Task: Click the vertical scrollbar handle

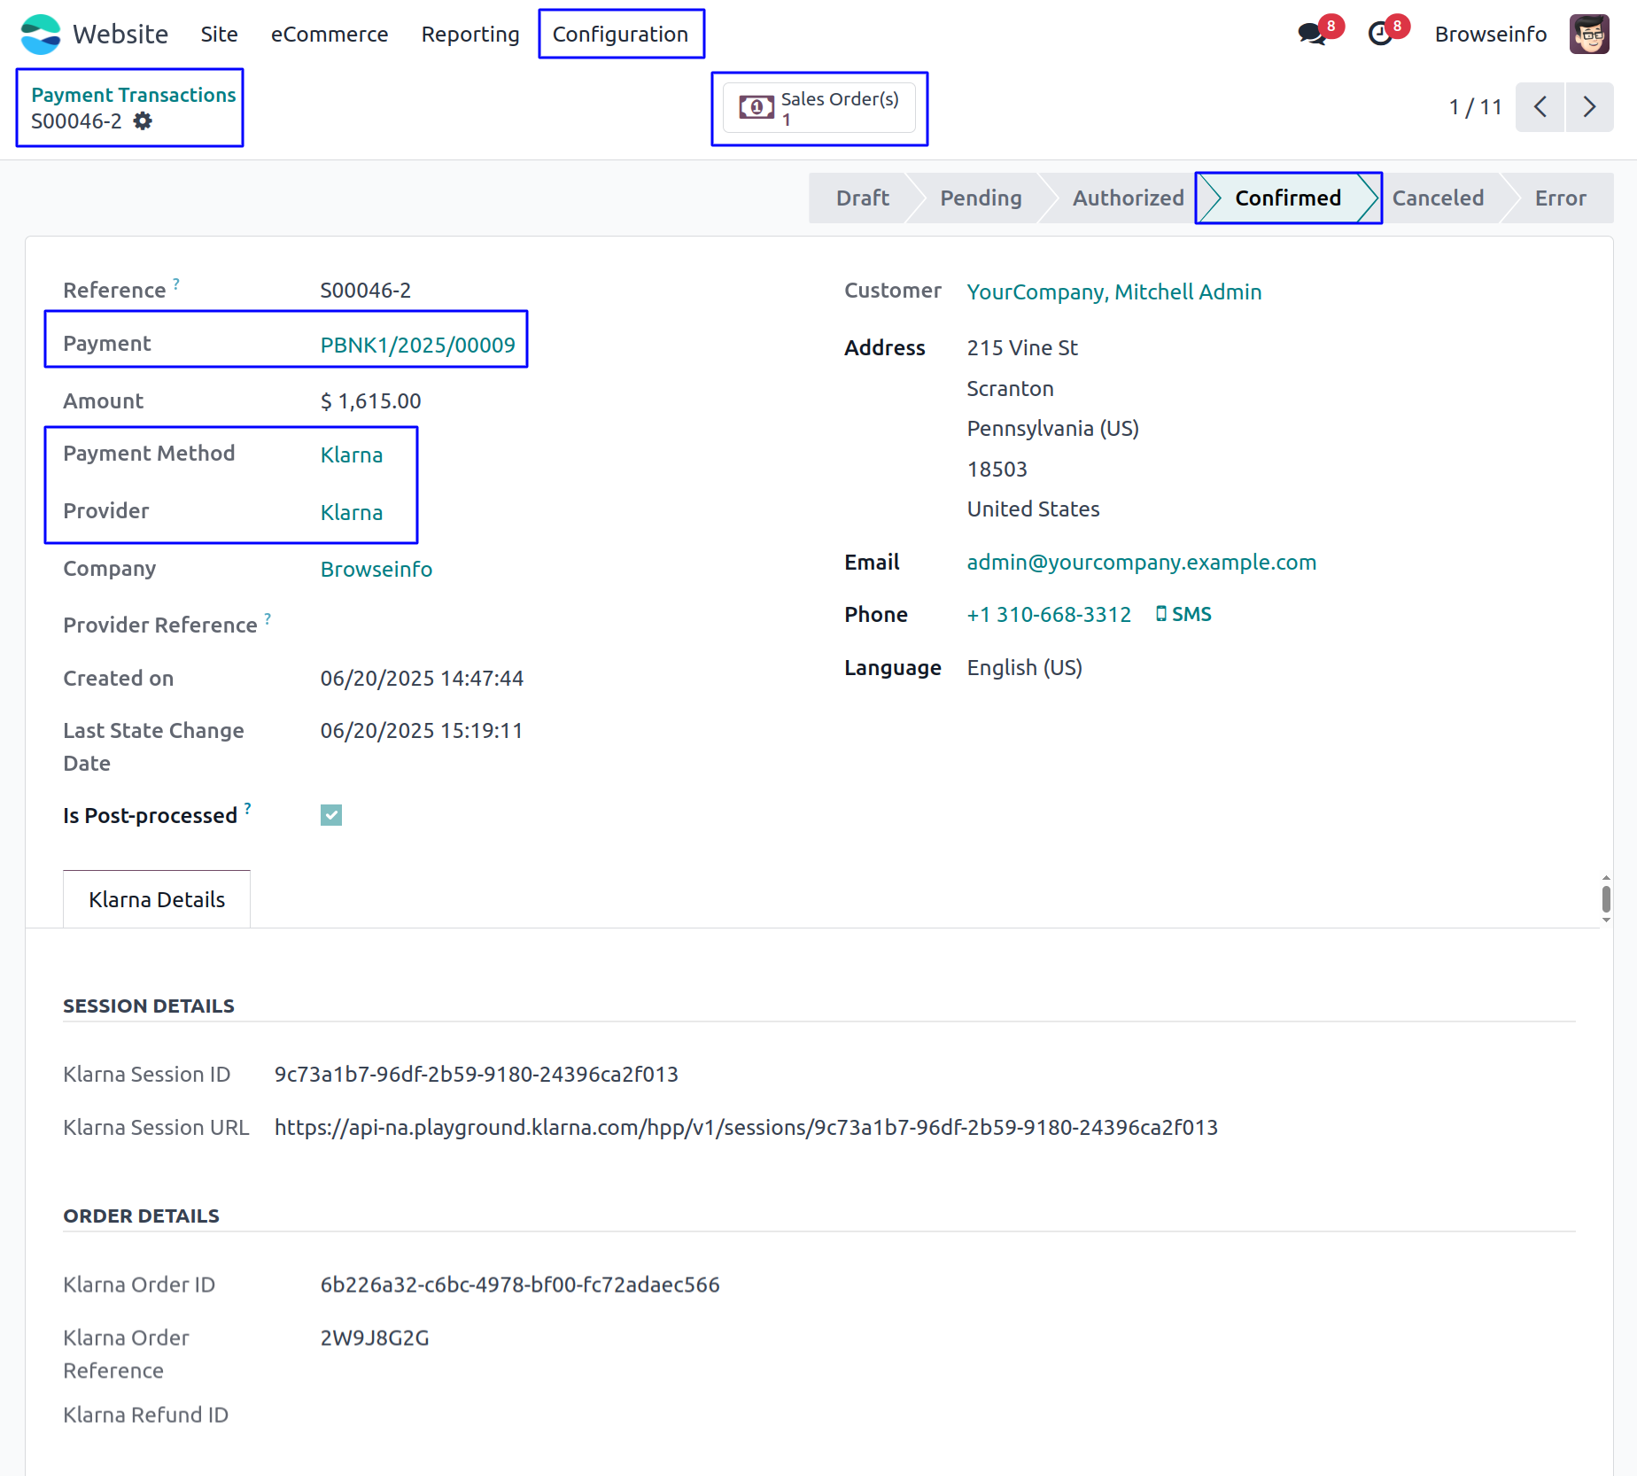Action: point(1606,899)
